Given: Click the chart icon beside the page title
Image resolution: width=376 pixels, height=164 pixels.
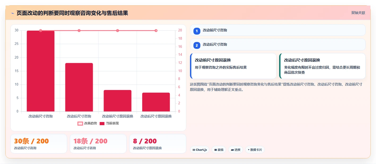Looking at the screenshot, I should click(x=12, y=13).
